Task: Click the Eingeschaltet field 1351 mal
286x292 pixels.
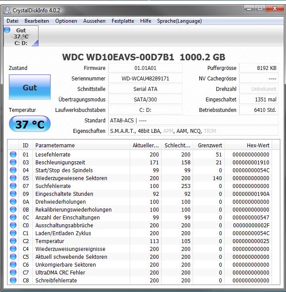Action: tap(259, 99)
